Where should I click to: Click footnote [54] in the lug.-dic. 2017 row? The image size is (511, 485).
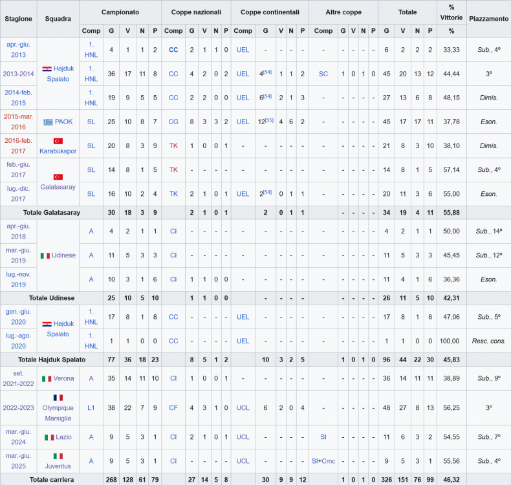coord(268,192)
